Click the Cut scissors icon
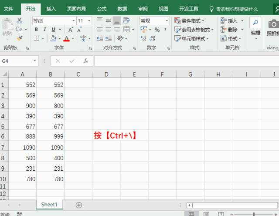 19,20
